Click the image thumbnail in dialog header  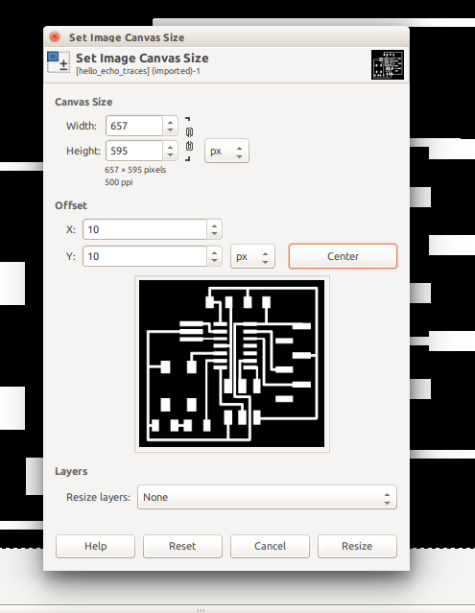[x=388, y=64]
